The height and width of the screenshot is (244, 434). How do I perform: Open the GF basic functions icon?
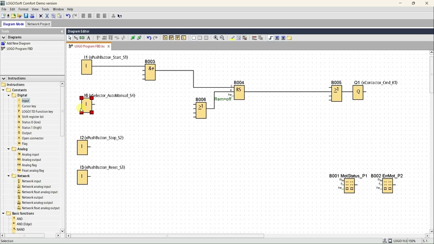coord(171,38)
